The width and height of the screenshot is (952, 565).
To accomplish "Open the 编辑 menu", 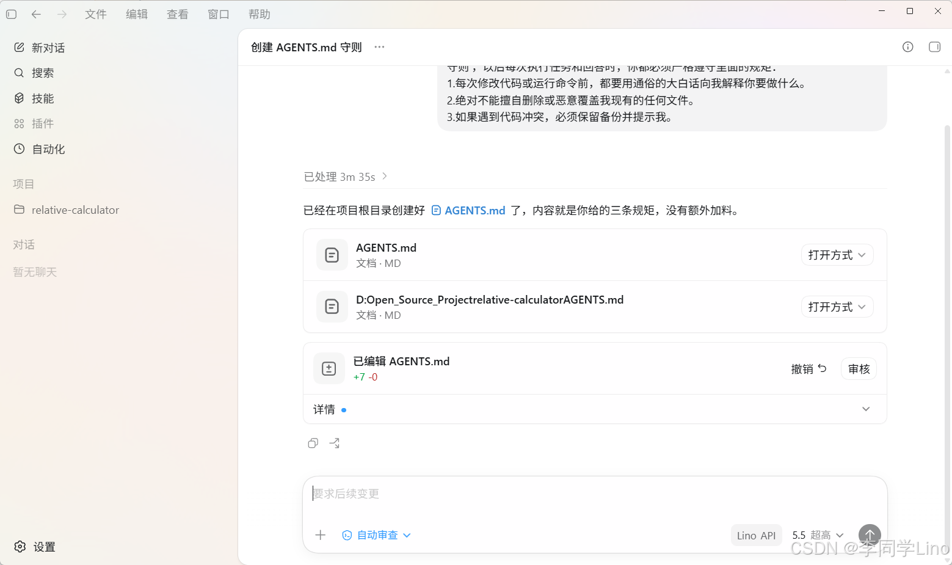I will click(137, 14).
